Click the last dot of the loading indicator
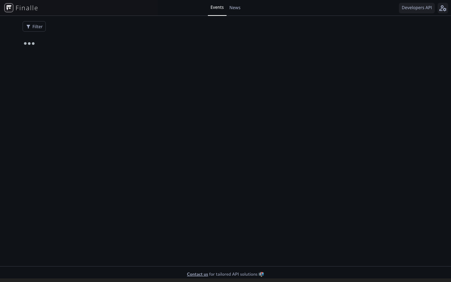Screen dimensions: 451x282 coord(33,43)
